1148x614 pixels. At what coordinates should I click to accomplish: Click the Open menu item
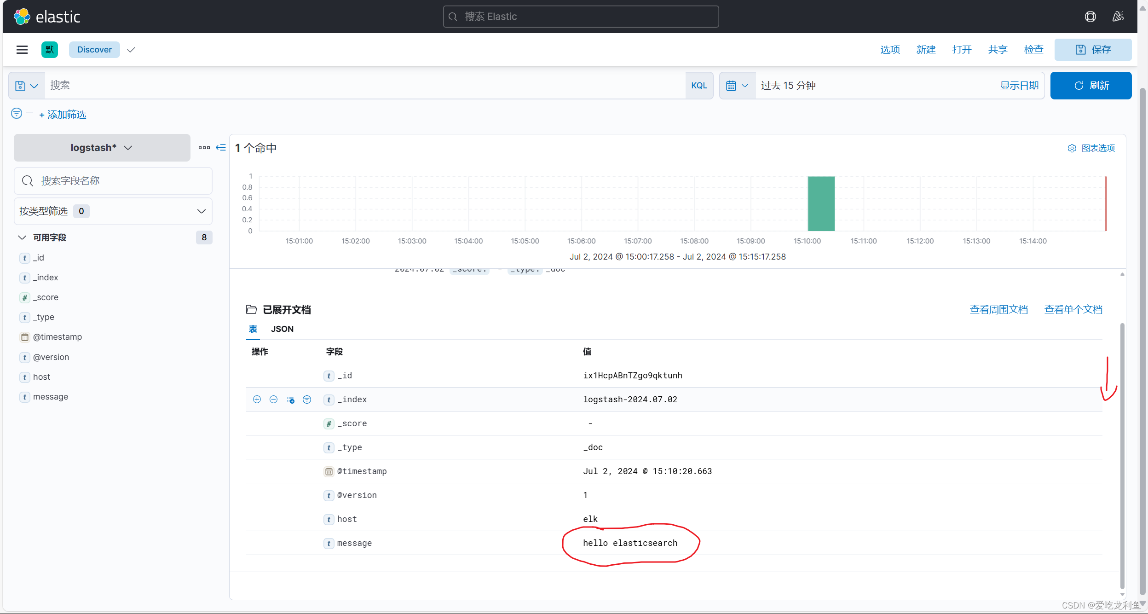pos(962,50)
